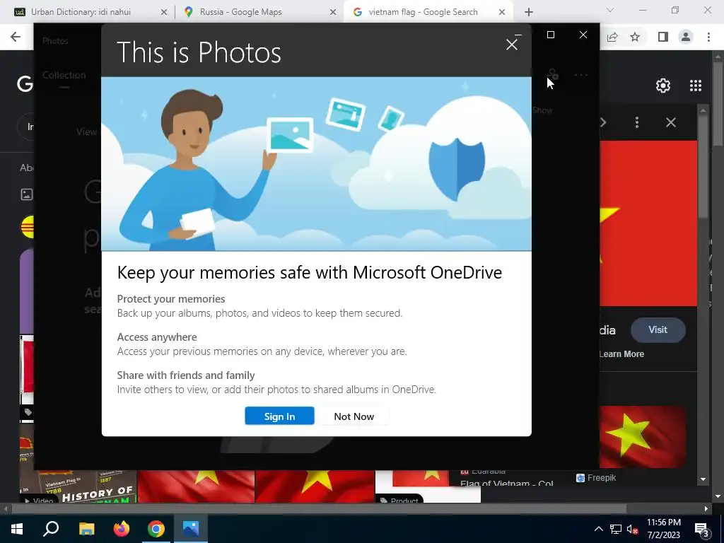
Task: Close the Urban Dictionary tab
Action: tap(164, 12)
